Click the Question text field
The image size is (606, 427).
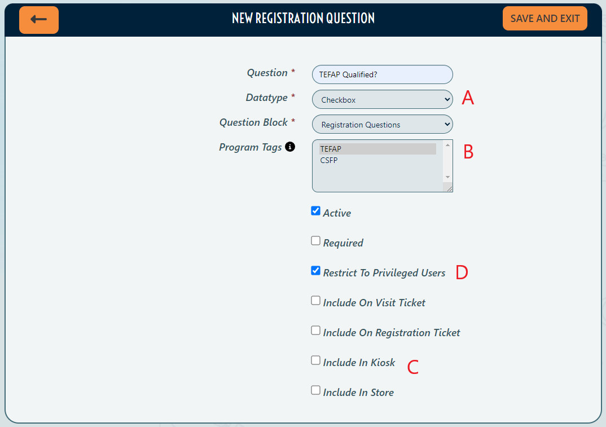(382, 74)
